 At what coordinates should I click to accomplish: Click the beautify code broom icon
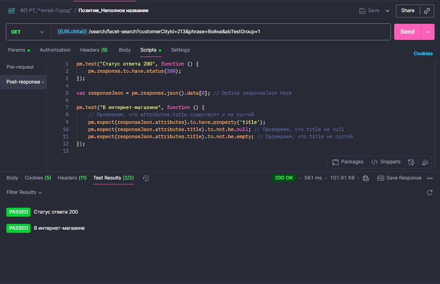[425, 162]
